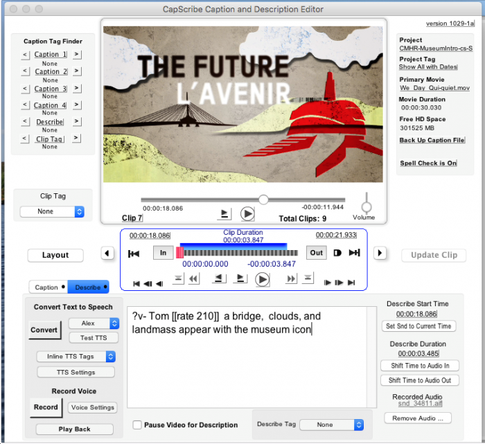The image size is (485, 444).
Task: Click Primary Movie We_Day_Qui-quiet.mov
Action: 434,88
